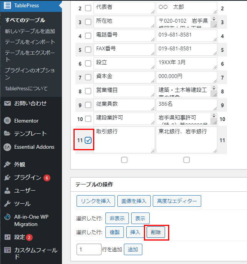Click the All-in-One WP Migration icon
247x264 pixels.
(x=7, y=217)
